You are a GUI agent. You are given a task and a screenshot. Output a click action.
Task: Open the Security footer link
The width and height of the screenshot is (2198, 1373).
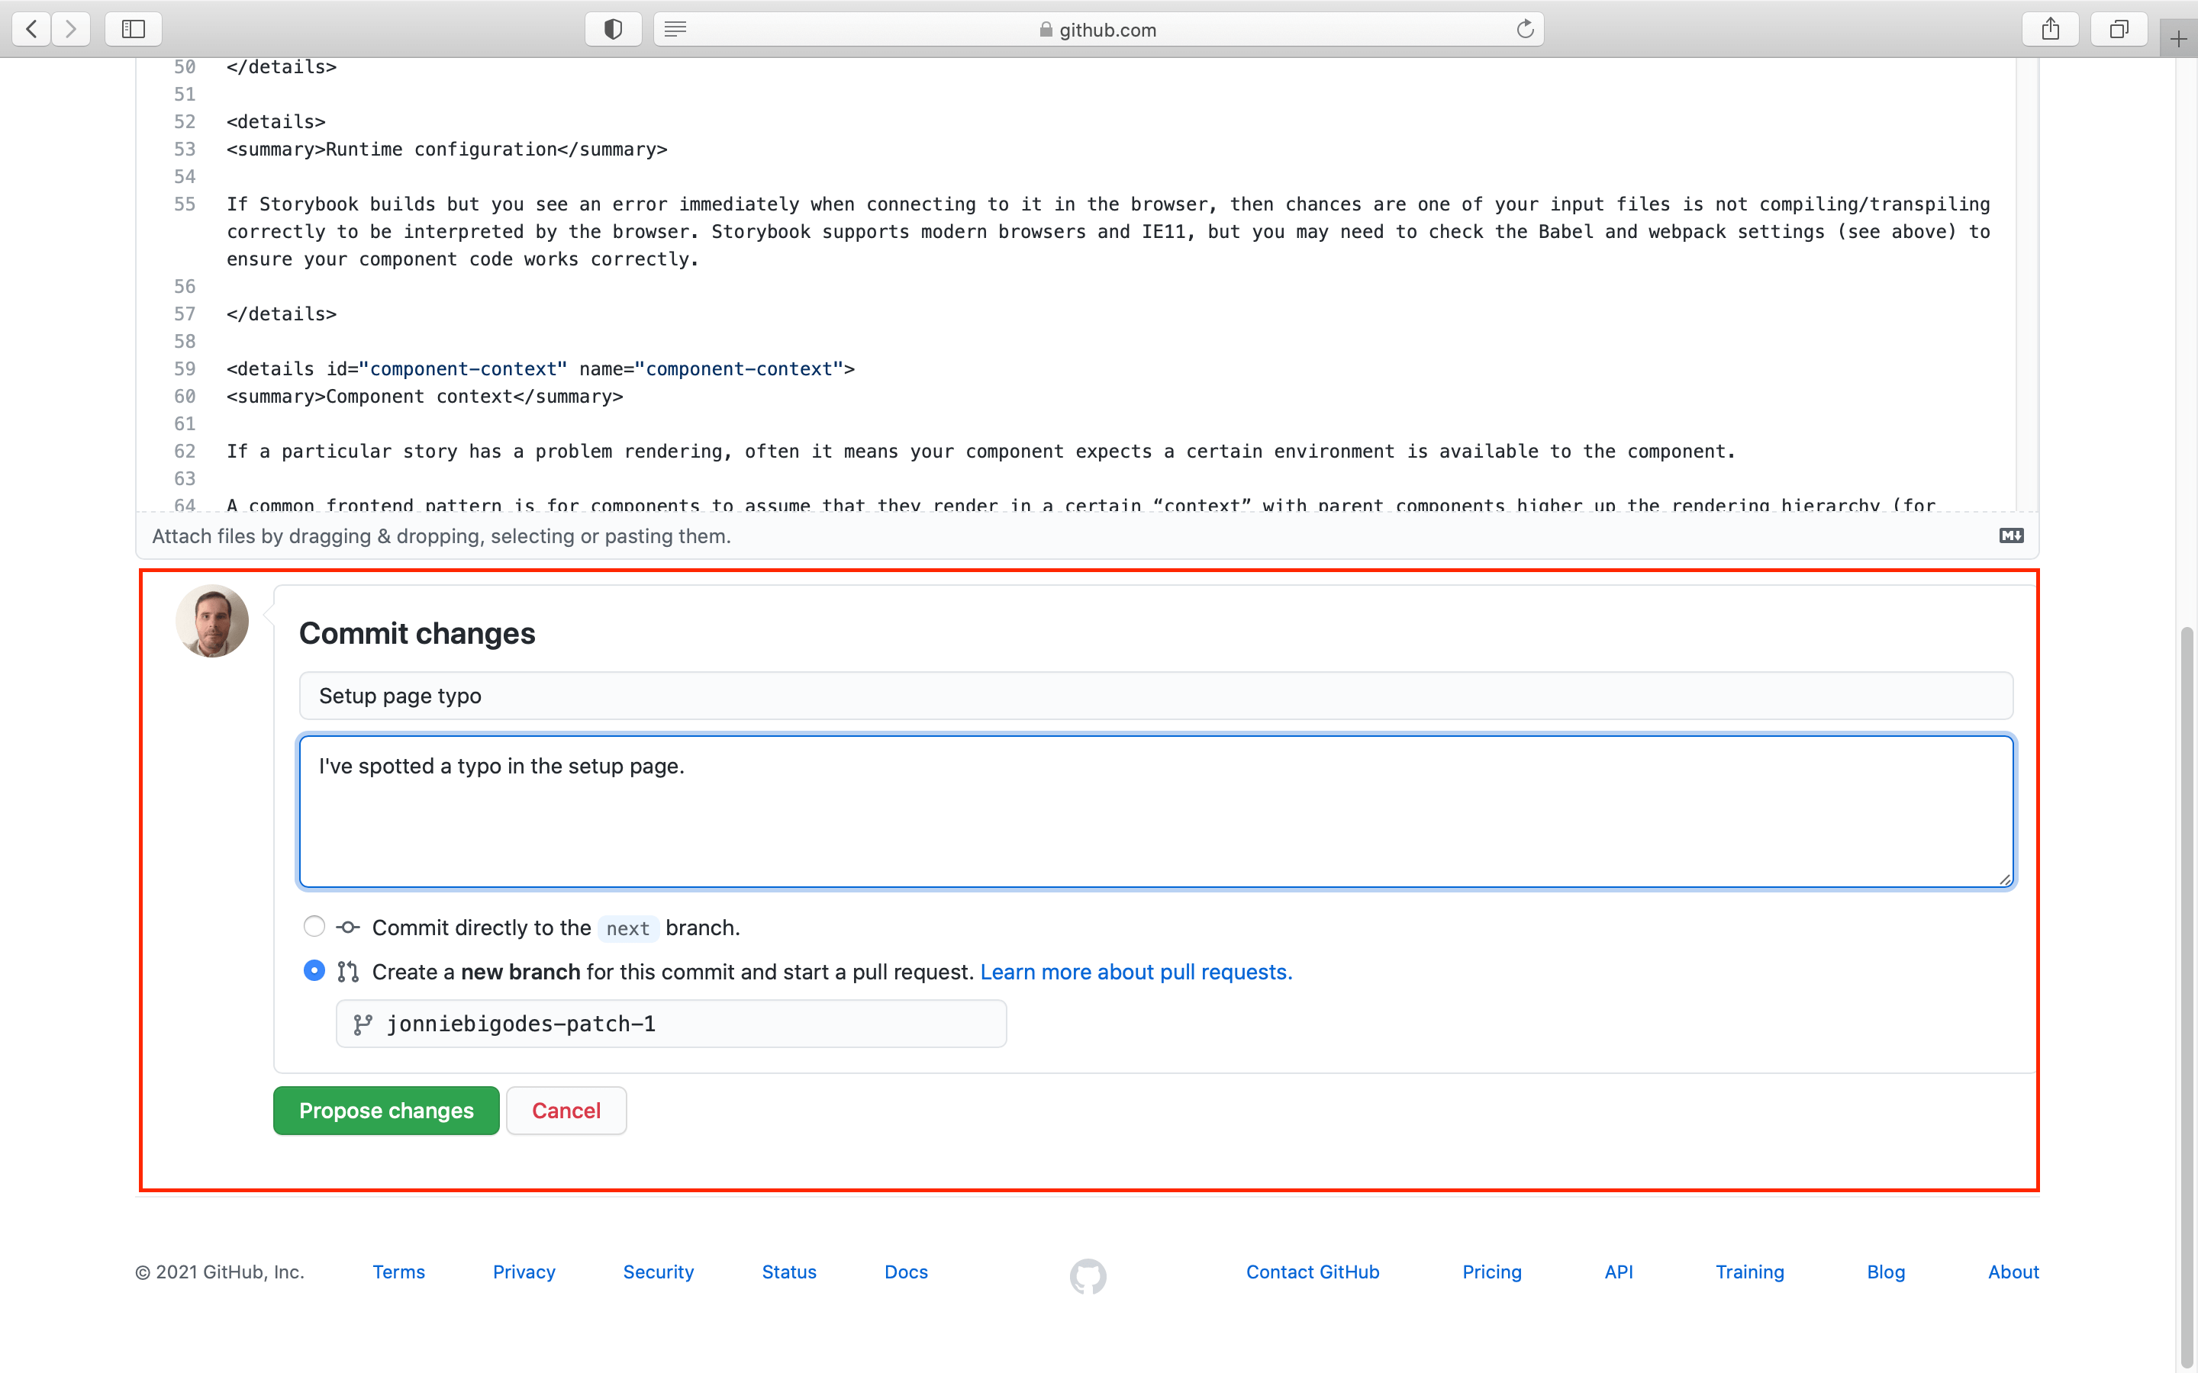(x=659, y=1272)
